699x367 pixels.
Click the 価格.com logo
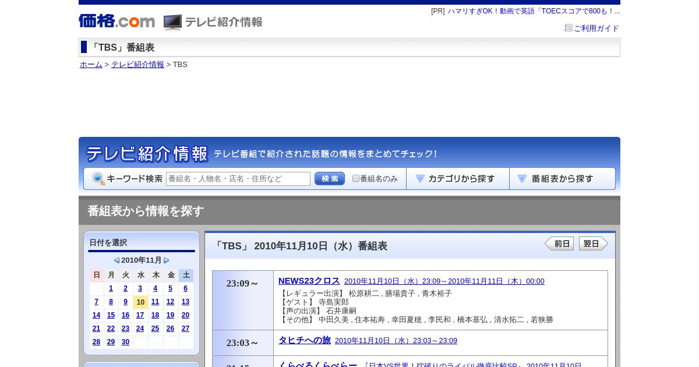point(116,21)
